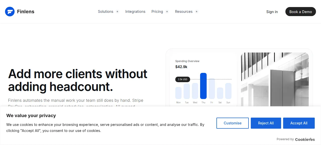Select the Mon bar in spending chart

(x=178, y=93)
